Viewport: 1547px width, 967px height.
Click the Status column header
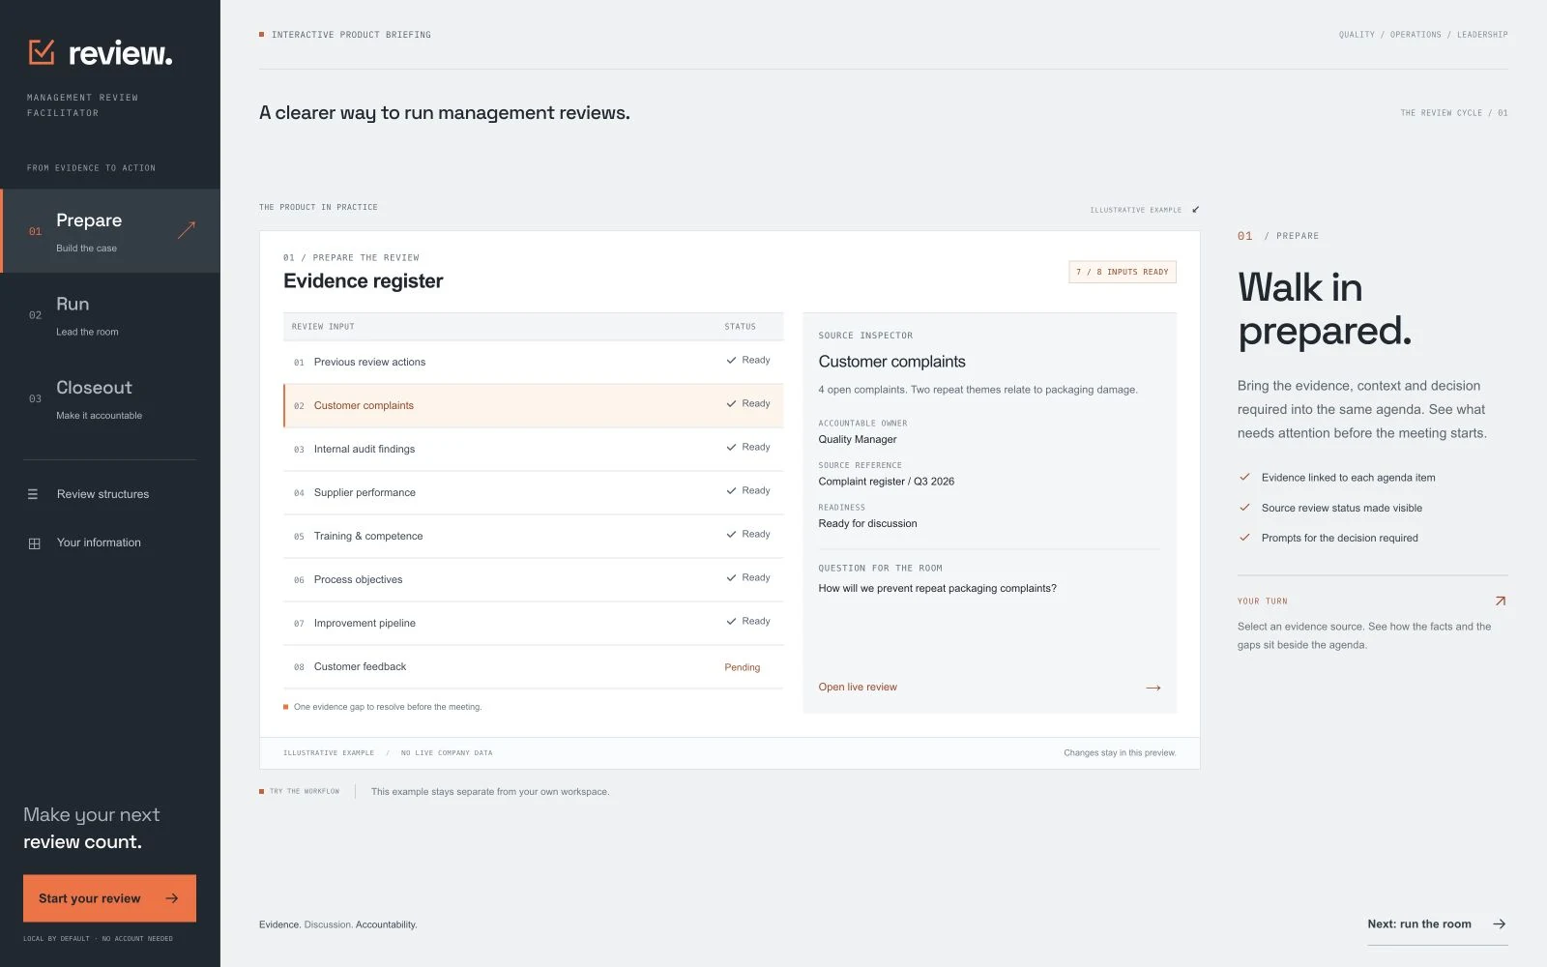point(741,327)
